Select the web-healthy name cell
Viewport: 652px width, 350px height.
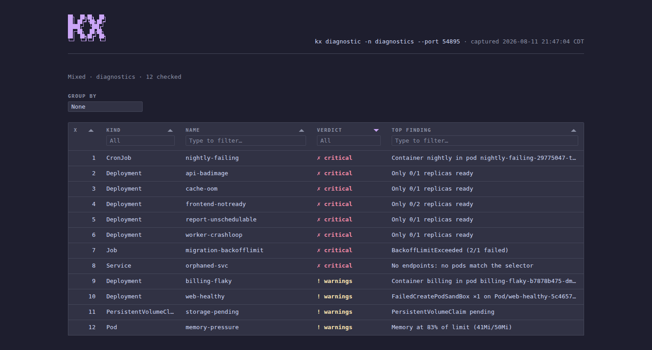(x=205, y=297)
